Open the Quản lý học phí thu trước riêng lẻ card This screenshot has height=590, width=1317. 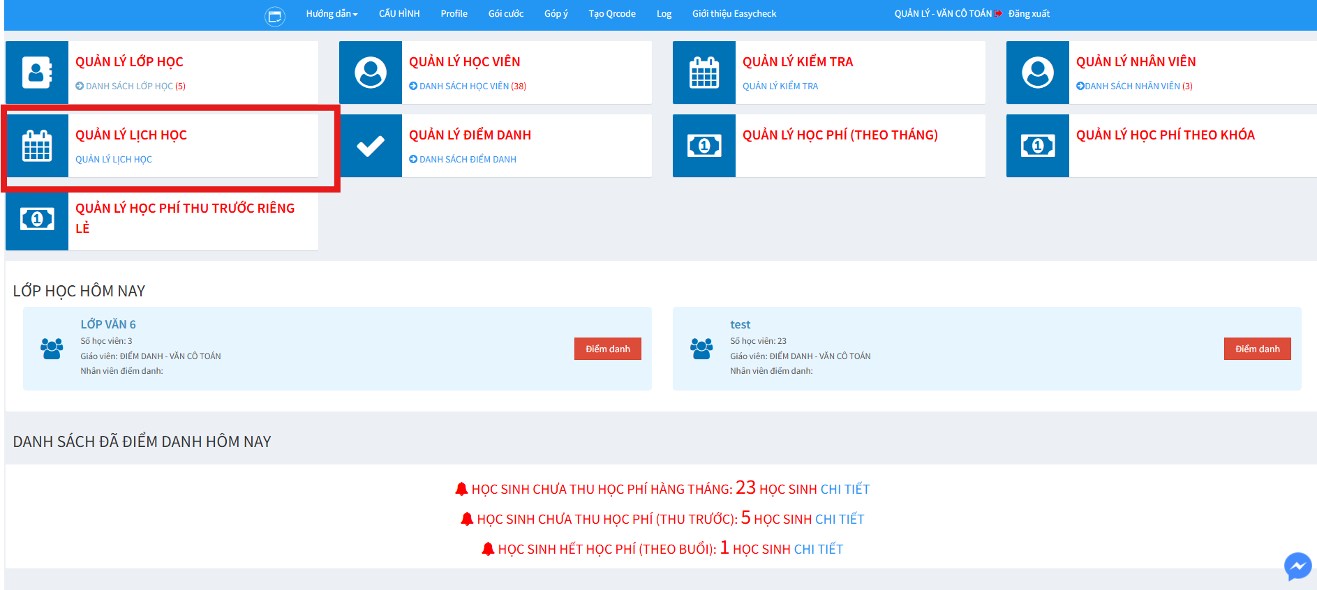coord(185,218)
